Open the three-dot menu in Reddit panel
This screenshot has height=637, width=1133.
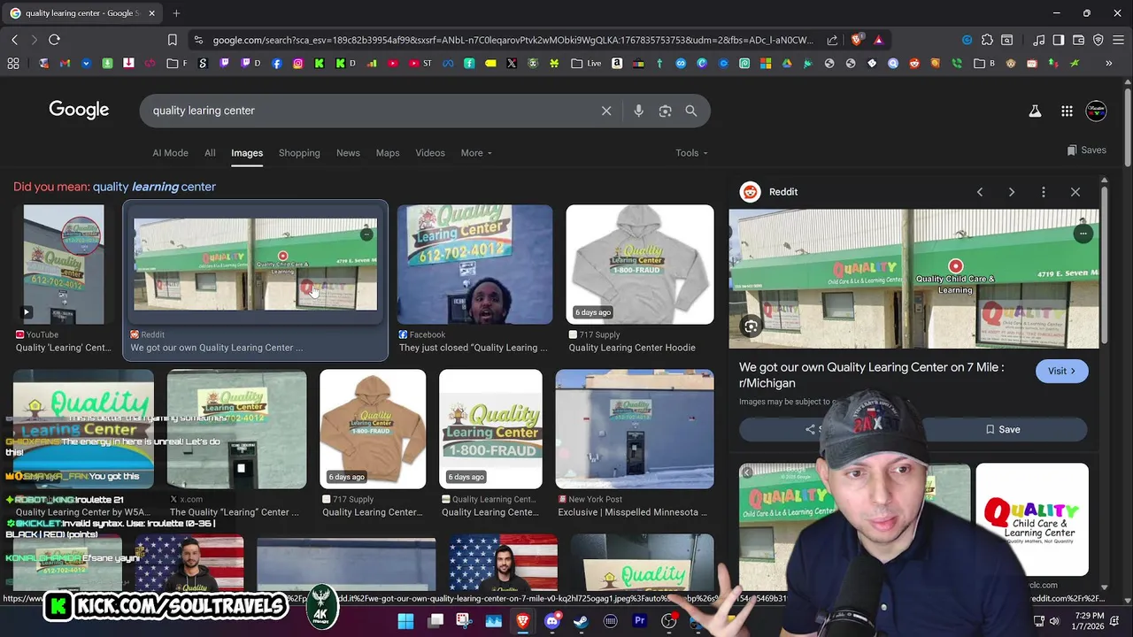1044,192
